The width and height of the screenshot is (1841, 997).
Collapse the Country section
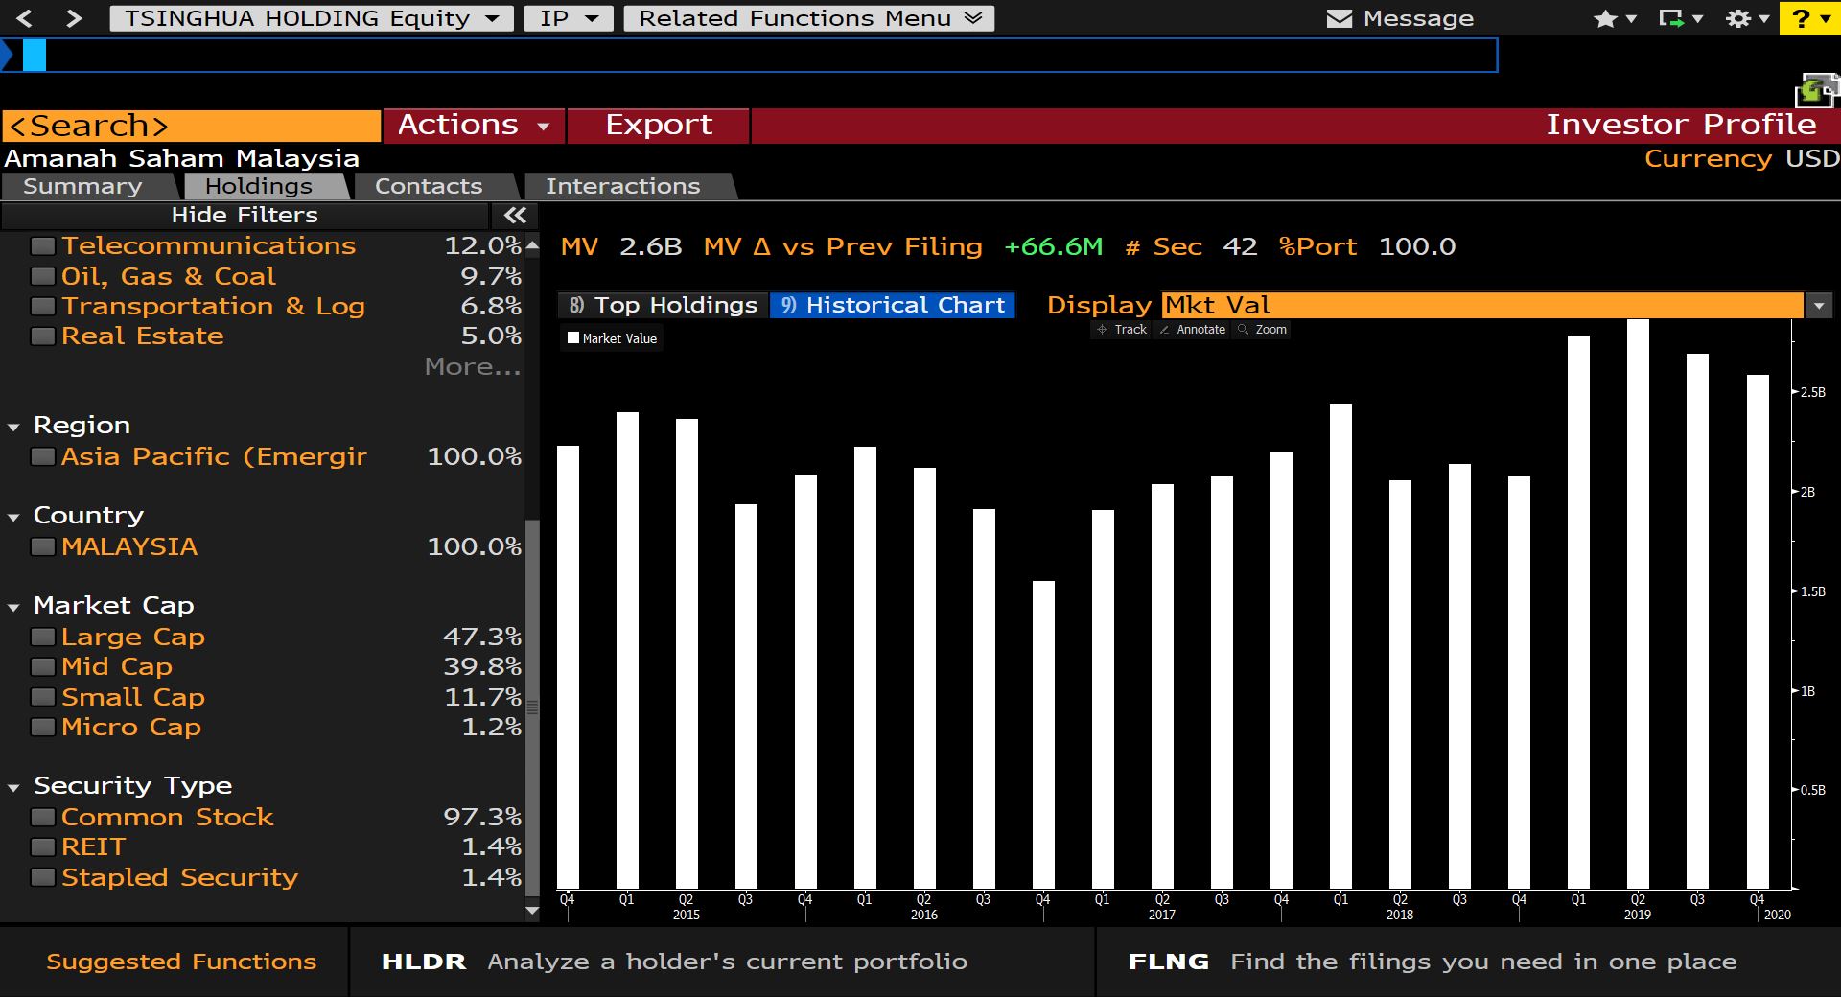click(13, 518)
